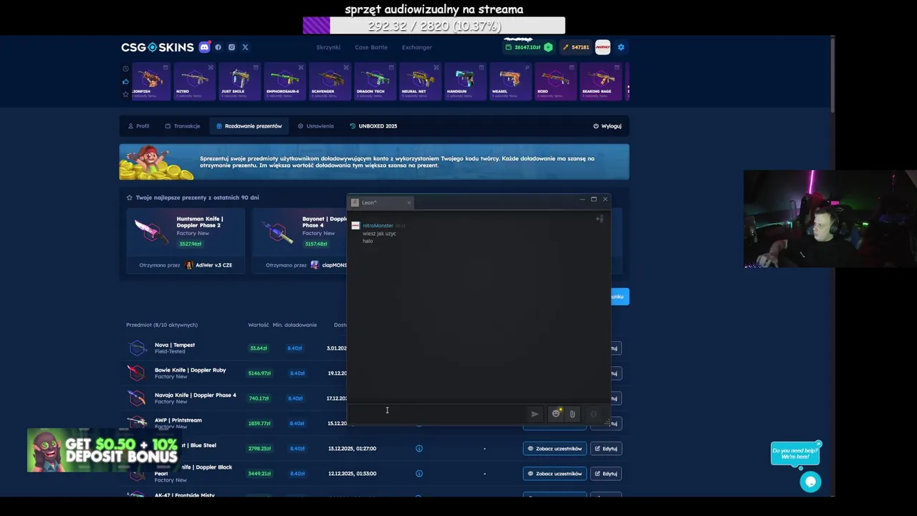Select recent drops clock icon

[x=125, y=69]
